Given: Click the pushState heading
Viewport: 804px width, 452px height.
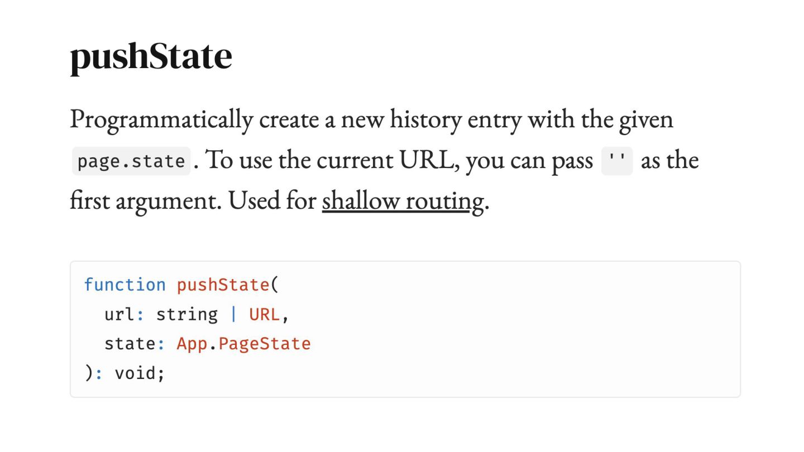Looking at the screenshot, I should (151, 56).
